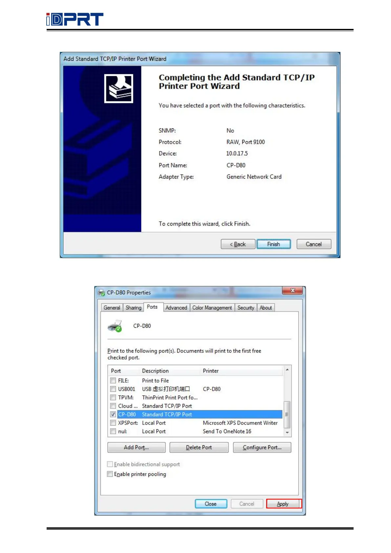Open the About tab
The image size is (391, 553).
(266, 308)
